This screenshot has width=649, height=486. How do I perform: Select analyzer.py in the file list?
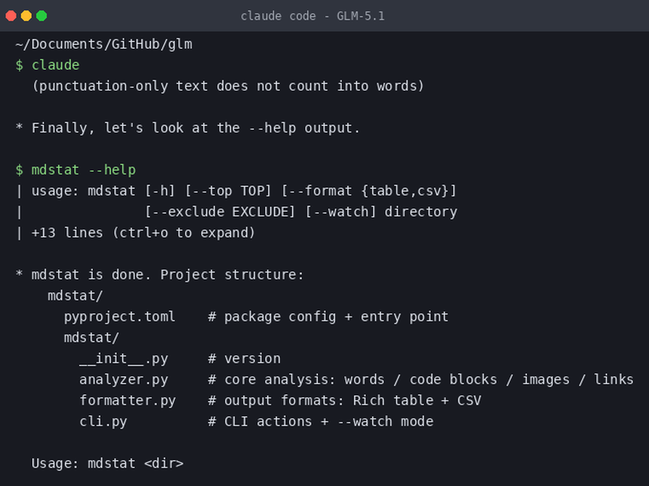(x=124, y=380)
